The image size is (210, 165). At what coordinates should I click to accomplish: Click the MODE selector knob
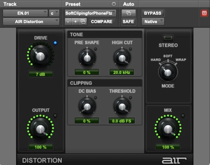point(168,72)
